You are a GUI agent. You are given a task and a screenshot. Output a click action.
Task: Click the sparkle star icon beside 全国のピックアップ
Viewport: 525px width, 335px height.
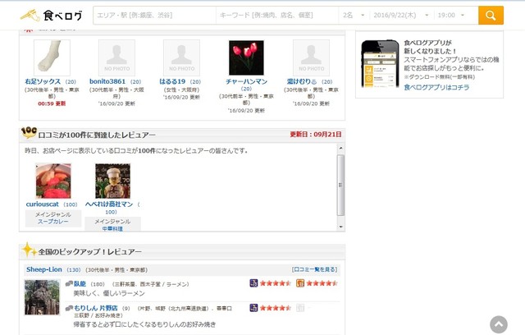(28, 250)
